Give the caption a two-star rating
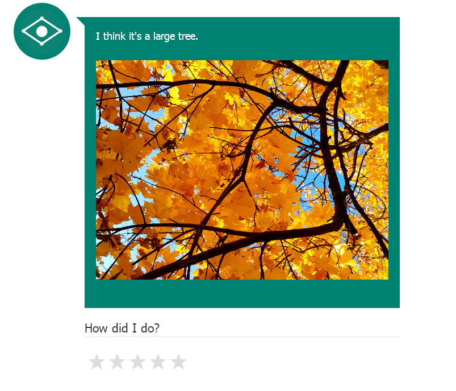The image size is (456, 391). tap(117, 362)
